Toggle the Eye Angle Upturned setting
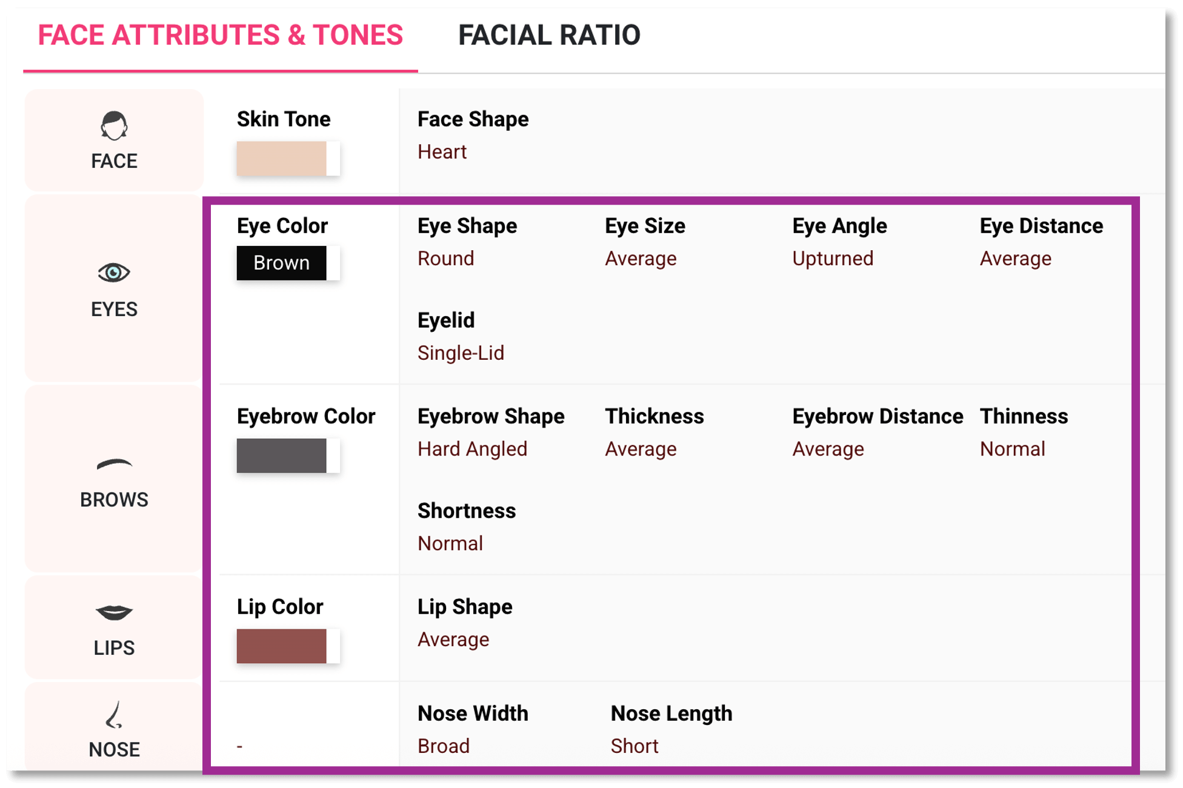Viewport: 1183px width, 788px height. [x=833, y=258]
